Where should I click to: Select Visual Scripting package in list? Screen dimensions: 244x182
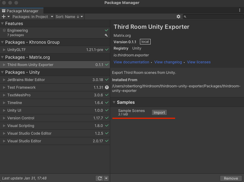[x=21, y=126]
